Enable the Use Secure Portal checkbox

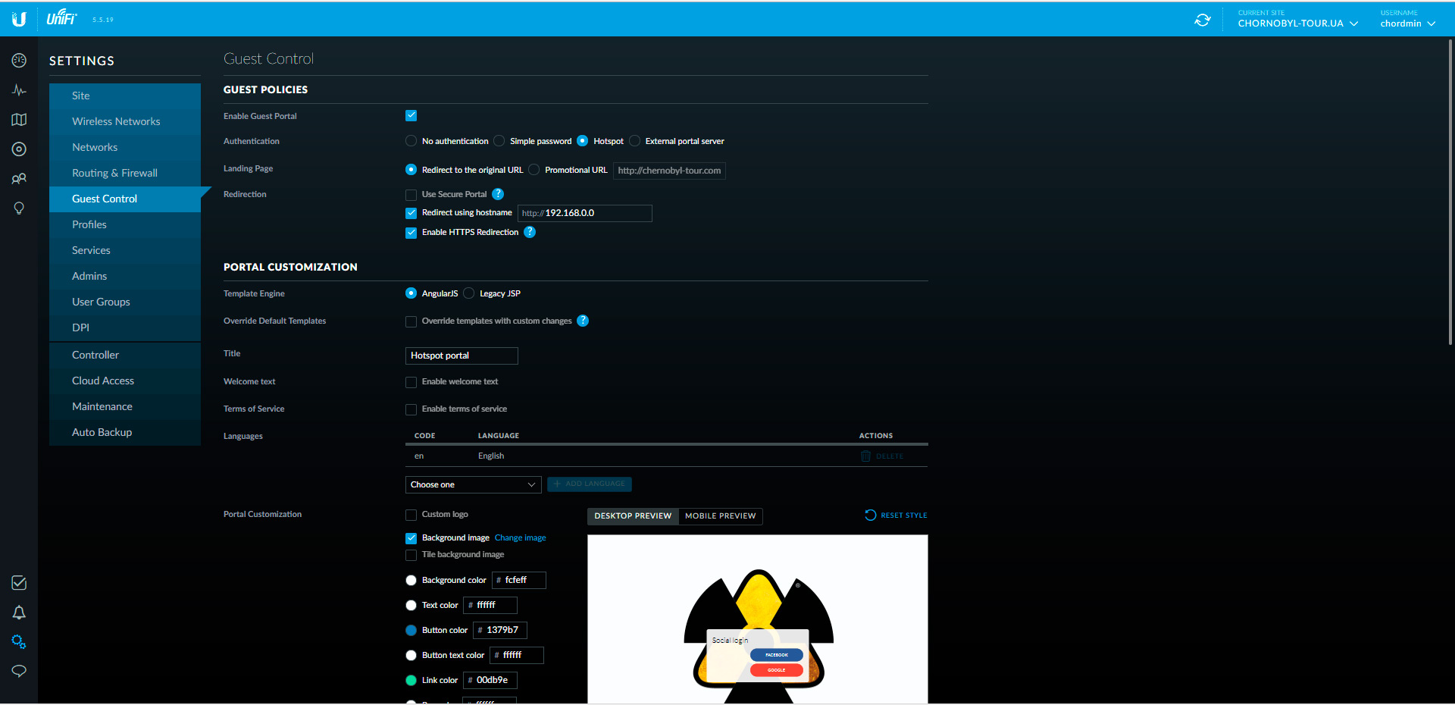tap(411, 195)
